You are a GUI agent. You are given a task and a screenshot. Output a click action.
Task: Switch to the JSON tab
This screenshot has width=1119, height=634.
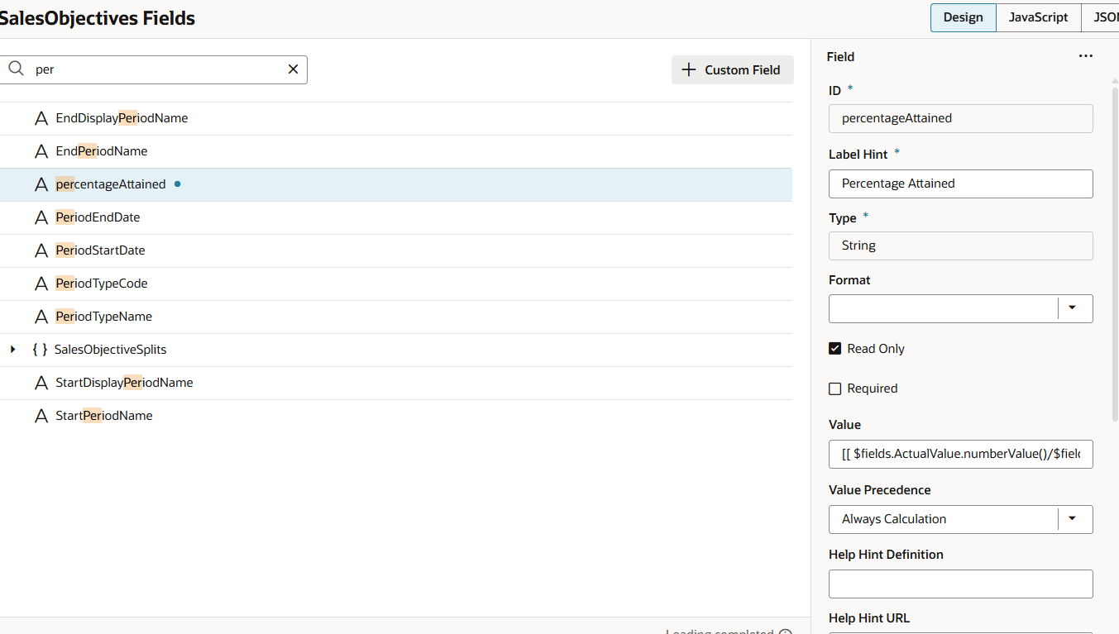[x=1101, y=17]
